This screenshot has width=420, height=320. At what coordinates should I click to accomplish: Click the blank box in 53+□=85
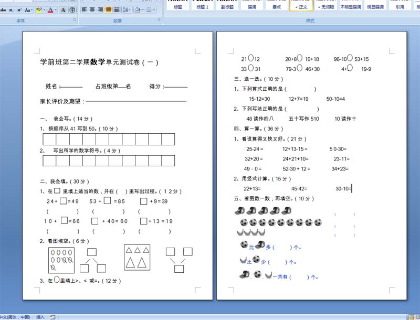coord(108,200)
